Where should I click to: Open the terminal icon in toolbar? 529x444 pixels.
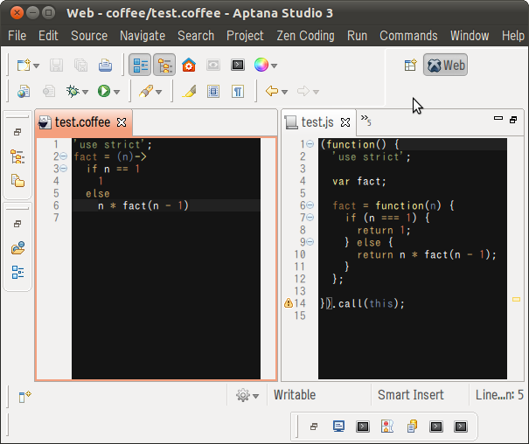pos(238,65)
